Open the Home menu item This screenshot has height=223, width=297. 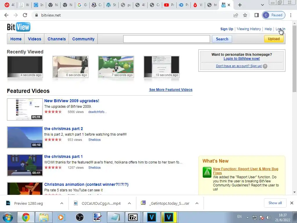(16, 39)
